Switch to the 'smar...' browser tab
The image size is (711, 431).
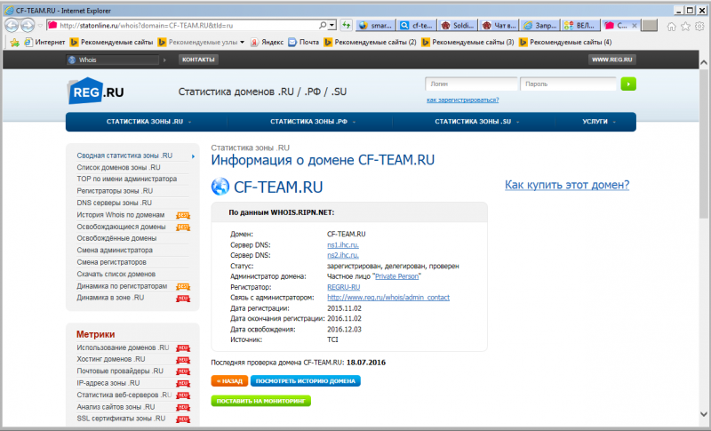point(375,26)
